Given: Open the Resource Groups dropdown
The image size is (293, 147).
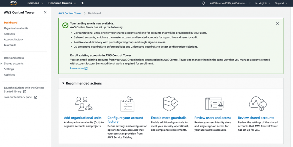Looking at the screenshot, I should pos(62,3).
